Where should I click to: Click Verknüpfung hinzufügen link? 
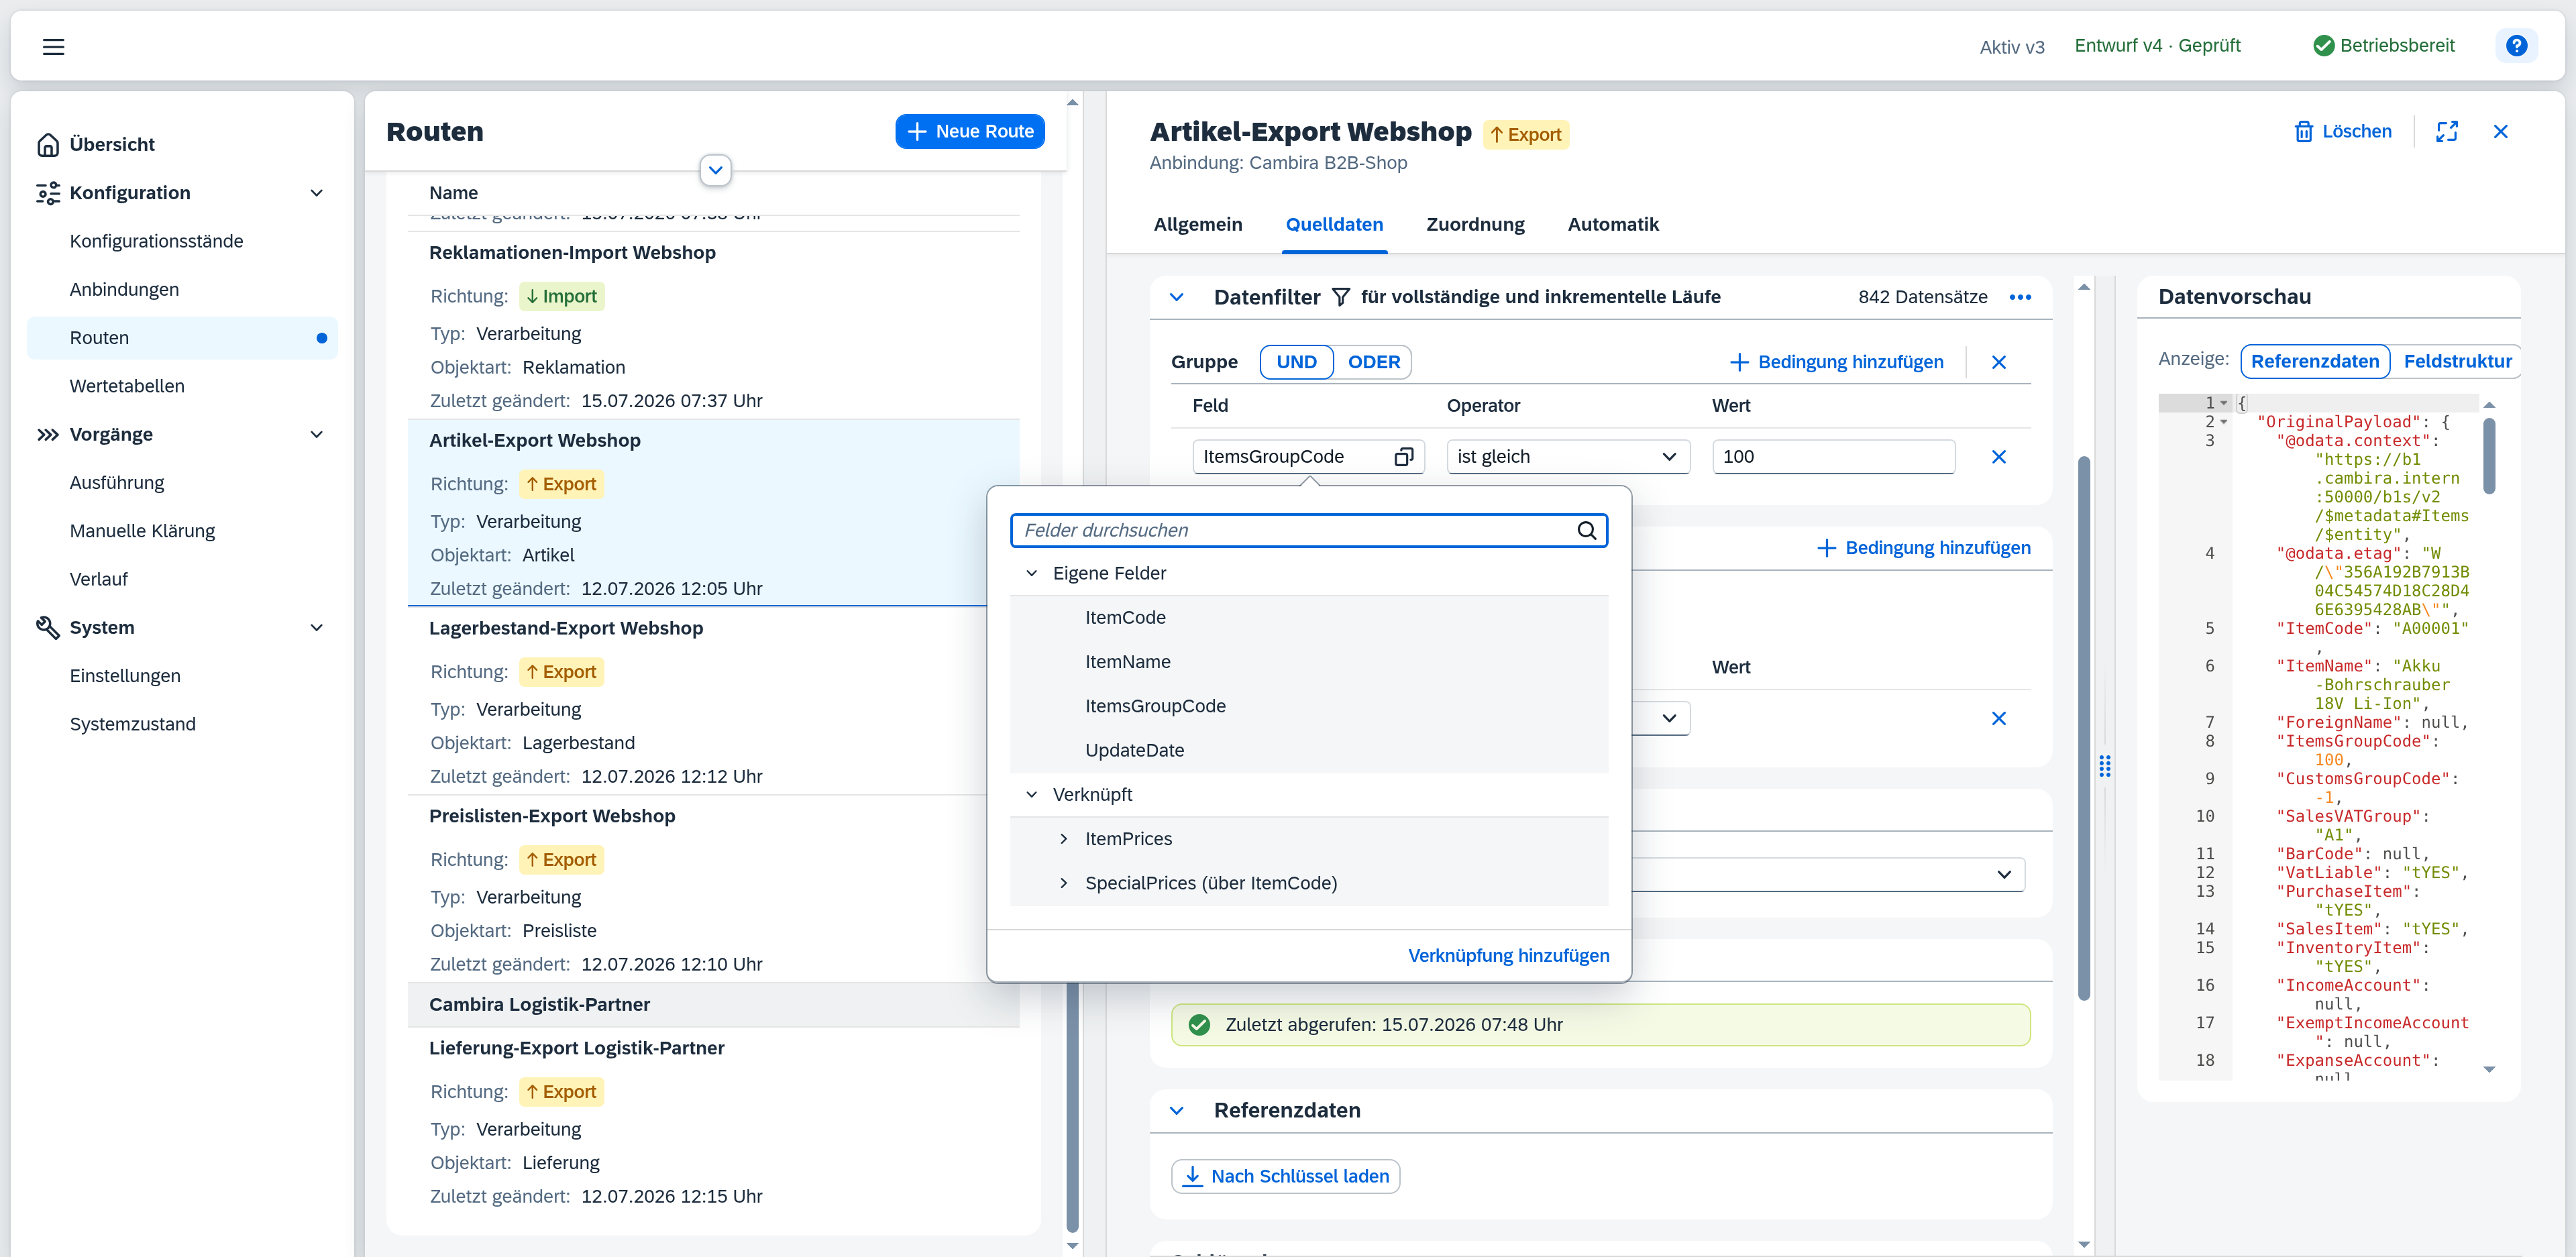[1508, 956]
